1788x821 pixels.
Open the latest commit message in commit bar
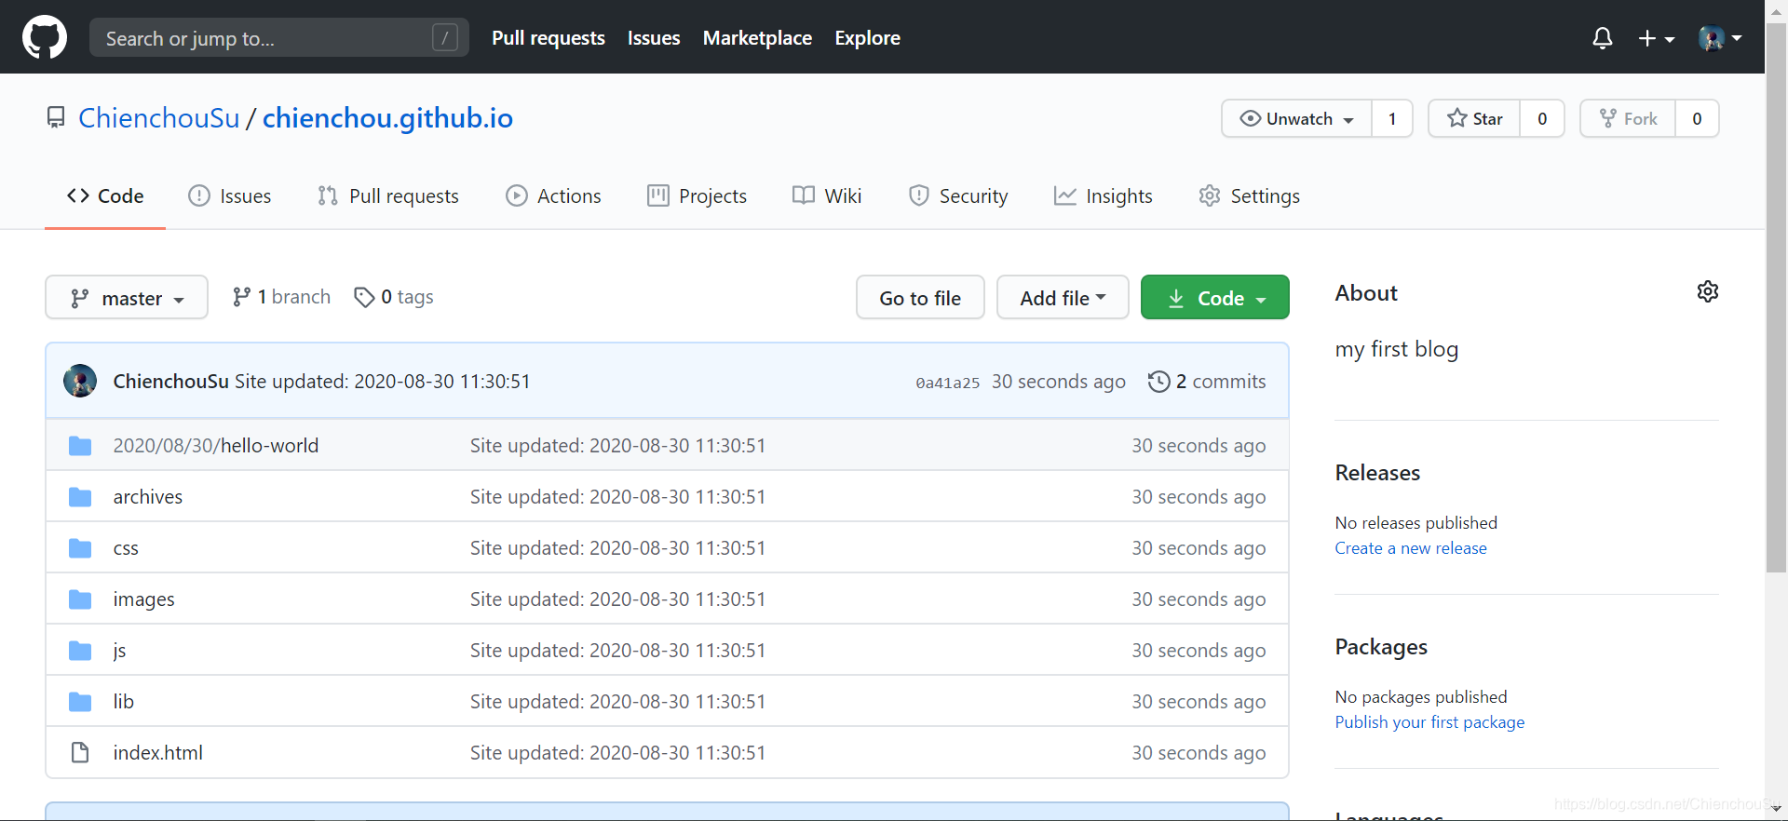[x=383, y=382]
